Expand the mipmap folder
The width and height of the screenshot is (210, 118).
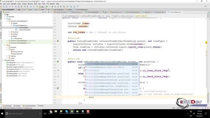click(x=7, y=56)
